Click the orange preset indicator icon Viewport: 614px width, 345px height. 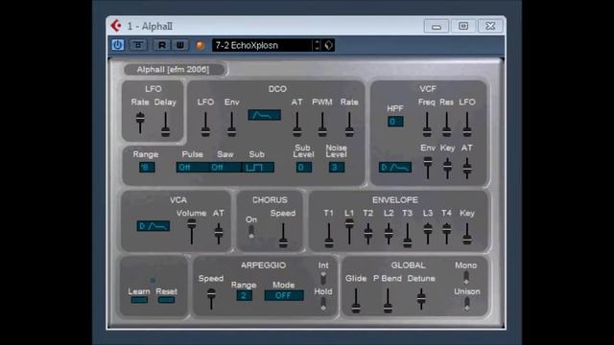click(201, 45)
